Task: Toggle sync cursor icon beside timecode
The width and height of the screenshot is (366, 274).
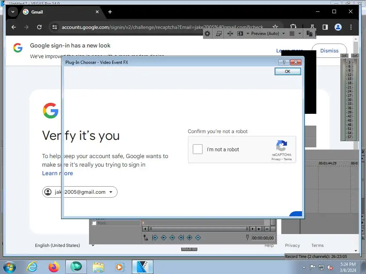Action: pos(247,237)
